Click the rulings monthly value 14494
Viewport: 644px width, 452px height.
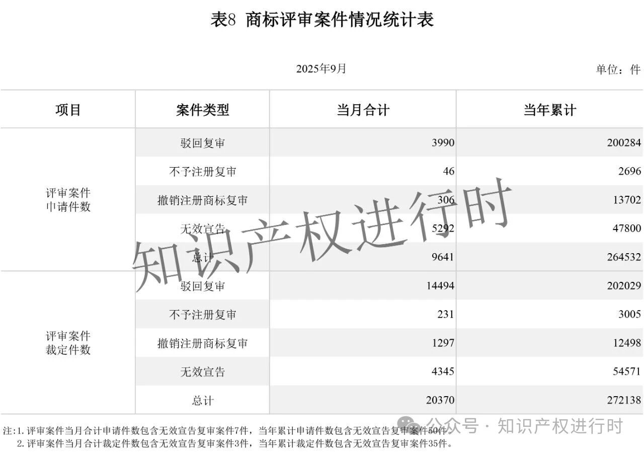(x=440, y=286)
